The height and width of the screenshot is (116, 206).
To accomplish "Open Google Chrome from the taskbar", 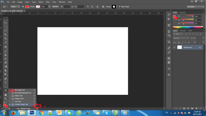I will tap(41, 113).
